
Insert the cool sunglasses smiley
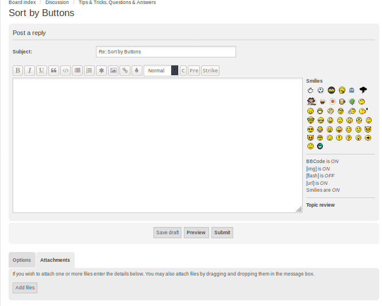click(310, 129)
